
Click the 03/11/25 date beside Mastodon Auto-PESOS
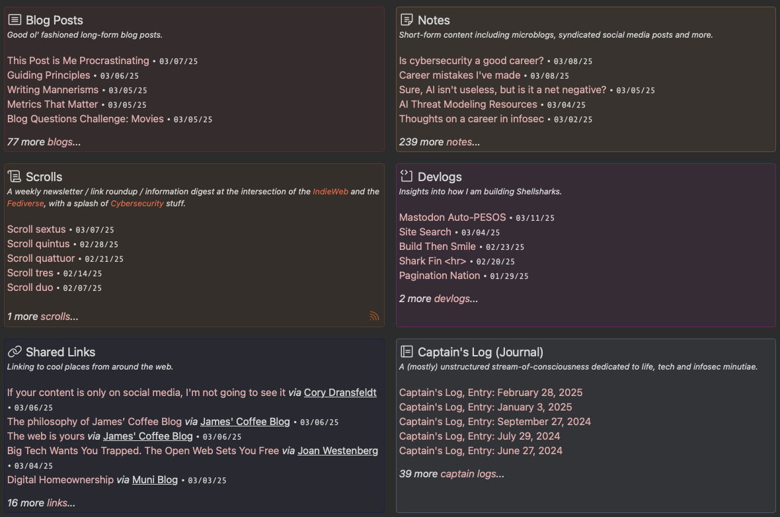point(535,218)
